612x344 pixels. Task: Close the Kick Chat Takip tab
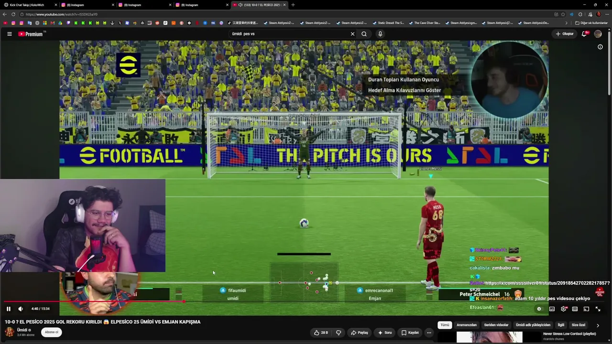tap(56, 5)
